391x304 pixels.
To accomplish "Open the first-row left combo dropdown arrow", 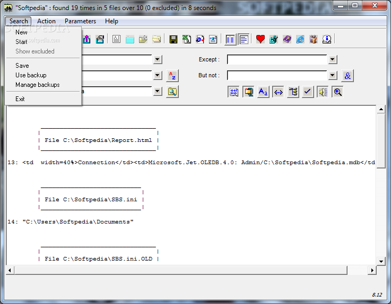I will [x=158, y=59].
